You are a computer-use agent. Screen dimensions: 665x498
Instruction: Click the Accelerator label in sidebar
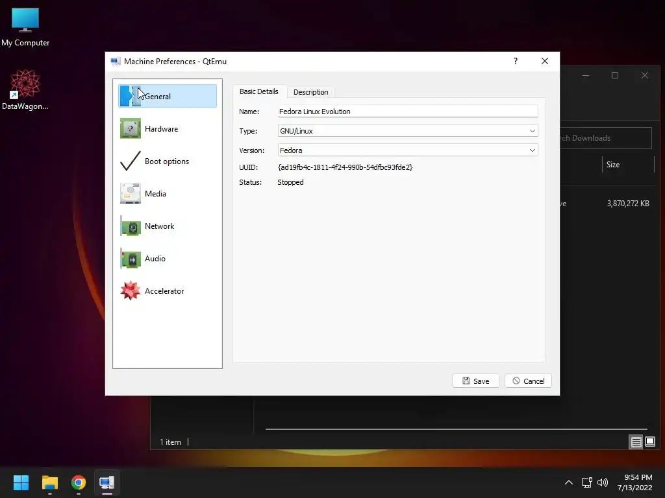[164, 291]
